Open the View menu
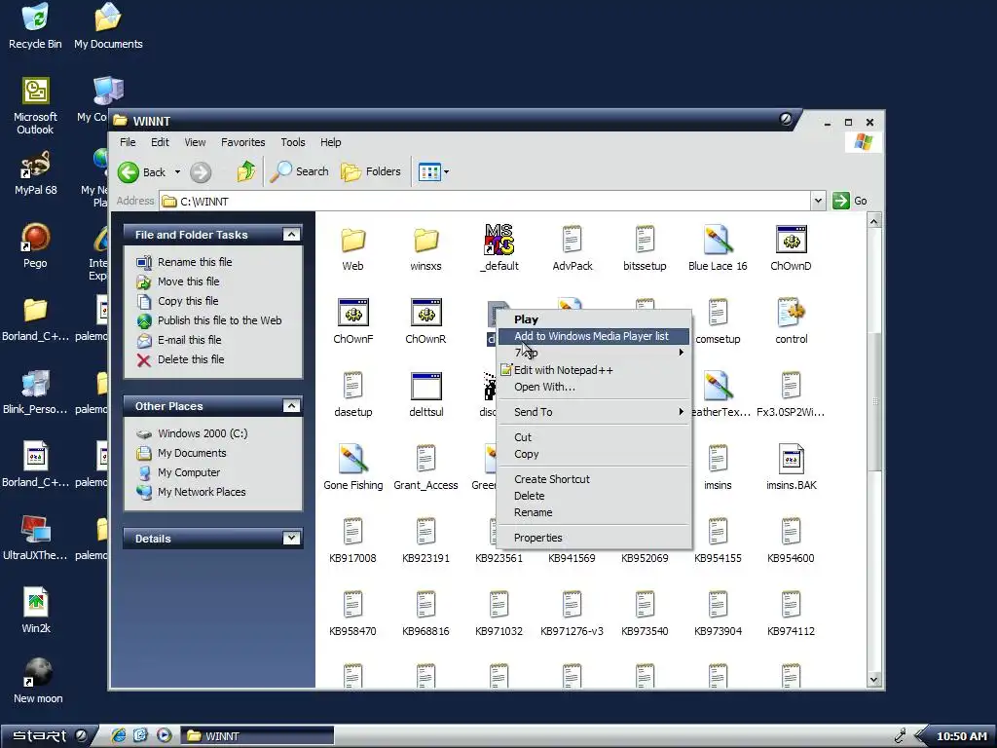Viewport: 997px width, 748px height. click(195, 142)
